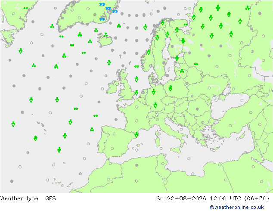Screen dimensions: 273x211
Task: Click the green rain symbol over Iceland
Action: click(105, 35)
